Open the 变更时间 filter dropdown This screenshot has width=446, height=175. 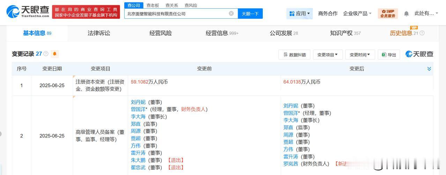coord(360,55)
